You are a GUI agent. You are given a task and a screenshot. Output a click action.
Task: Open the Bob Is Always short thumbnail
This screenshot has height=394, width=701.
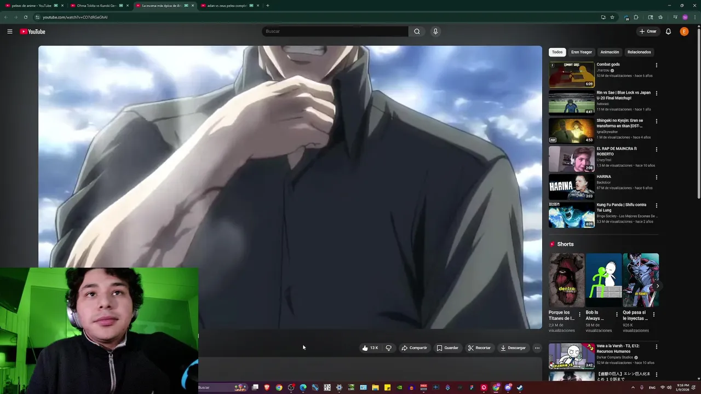[x=604, y=280]
